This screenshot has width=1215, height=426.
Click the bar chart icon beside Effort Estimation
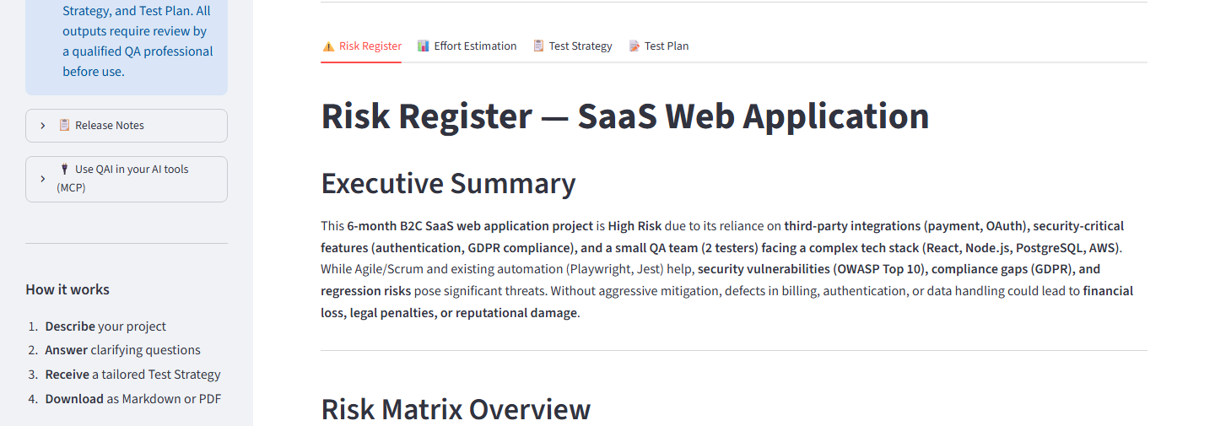pyautogui.click(x=424, y=46)
